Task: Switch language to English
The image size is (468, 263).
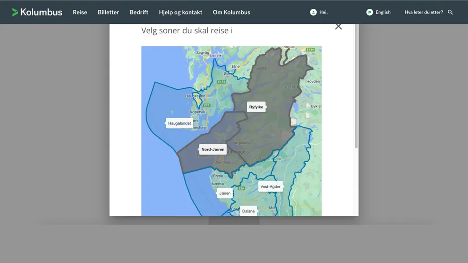Action: [x=383, y=12]
